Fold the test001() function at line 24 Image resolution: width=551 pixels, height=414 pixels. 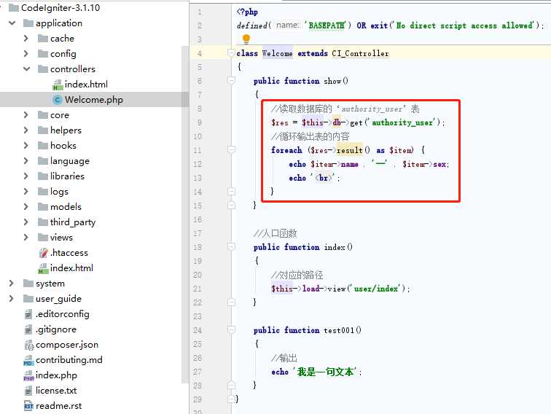[231, 329]
